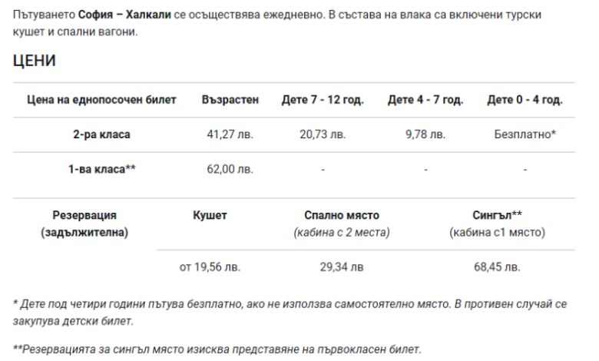599x361 pixels.
Task: Click the ЦЕНИ section heading
Action: pos(34,61)
